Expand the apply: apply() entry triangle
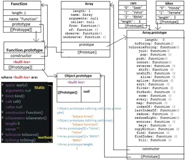 point(3,85)
